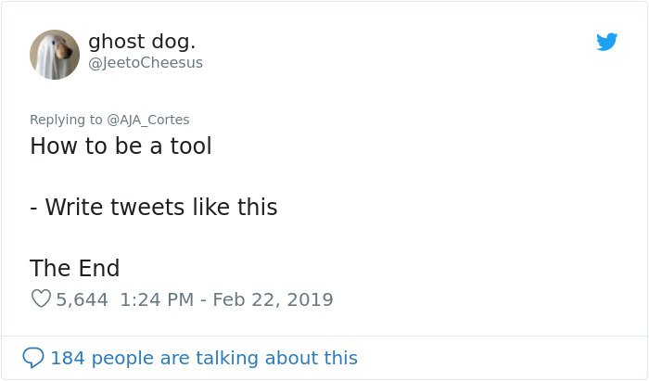Viewport: 649px width, 381px height.
Task: Open the ghost dog profile avatar
Action: (55, 55)
